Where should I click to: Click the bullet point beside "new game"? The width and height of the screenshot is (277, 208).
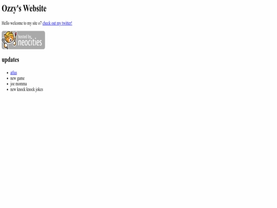click(x=7, y=79)
